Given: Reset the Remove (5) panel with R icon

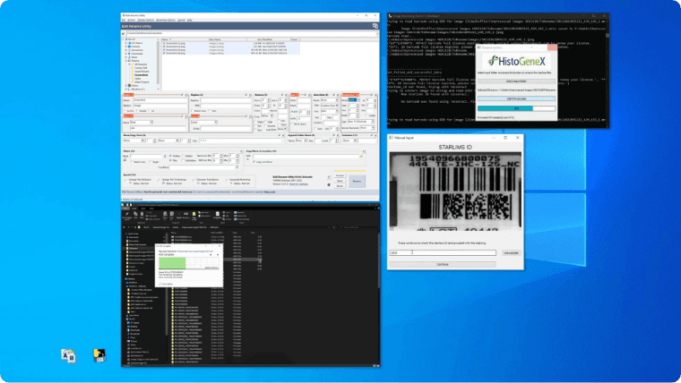Looking at the screenshot, I should [x=286, y=95].
